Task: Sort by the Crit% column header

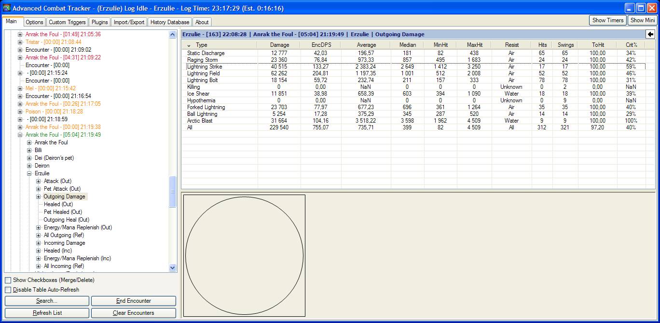Action: click(x=631, y=45)
